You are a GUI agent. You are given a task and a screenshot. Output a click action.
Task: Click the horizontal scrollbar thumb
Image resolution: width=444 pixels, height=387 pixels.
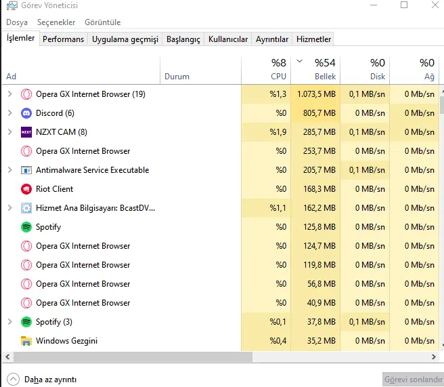tap(133, 357)
